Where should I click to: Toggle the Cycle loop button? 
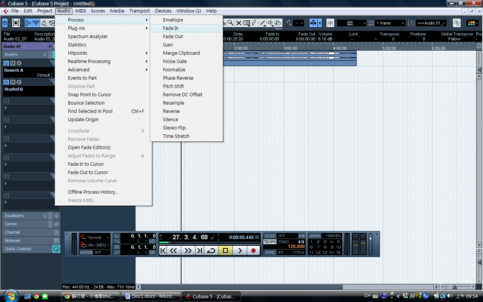[x=211, y=250]
